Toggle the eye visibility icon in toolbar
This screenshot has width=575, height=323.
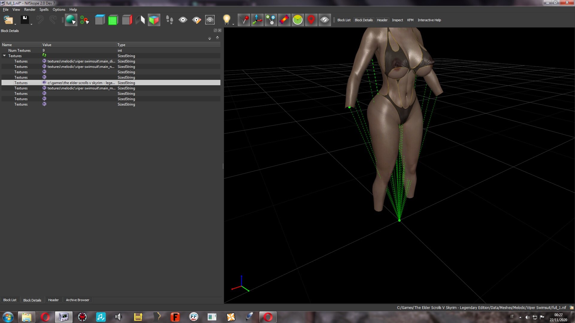[x=183, y=20]
